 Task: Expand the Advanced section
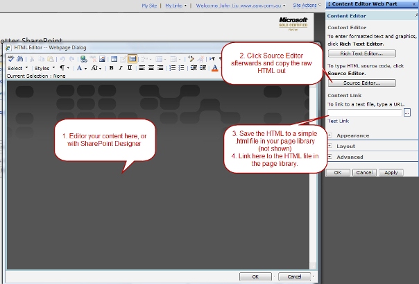coord(350,157)
